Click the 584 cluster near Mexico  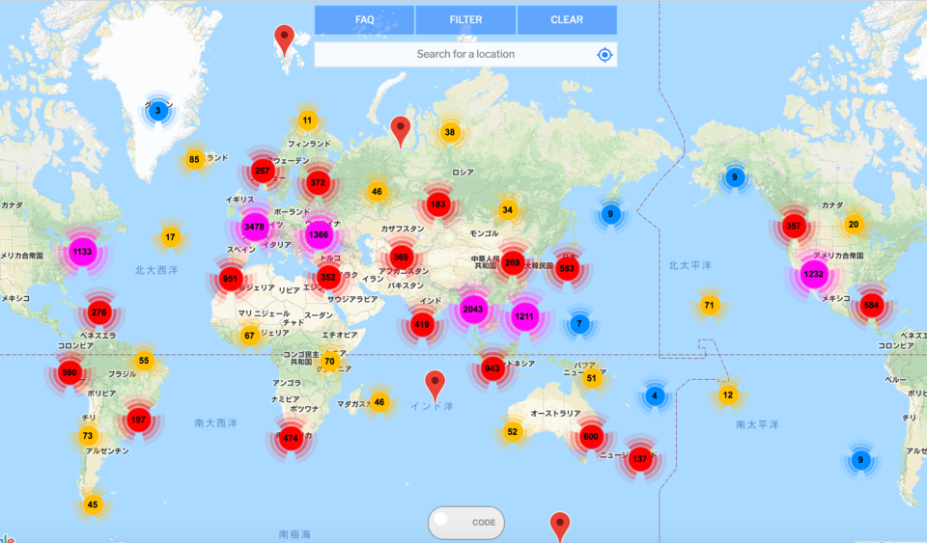(x=871, y=305)
